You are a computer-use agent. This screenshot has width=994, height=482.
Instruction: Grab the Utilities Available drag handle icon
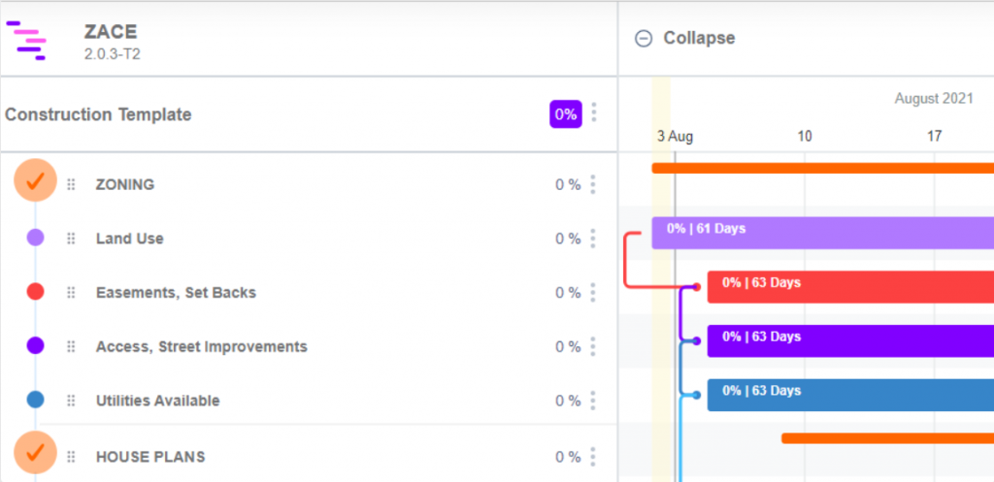point(71,401)
